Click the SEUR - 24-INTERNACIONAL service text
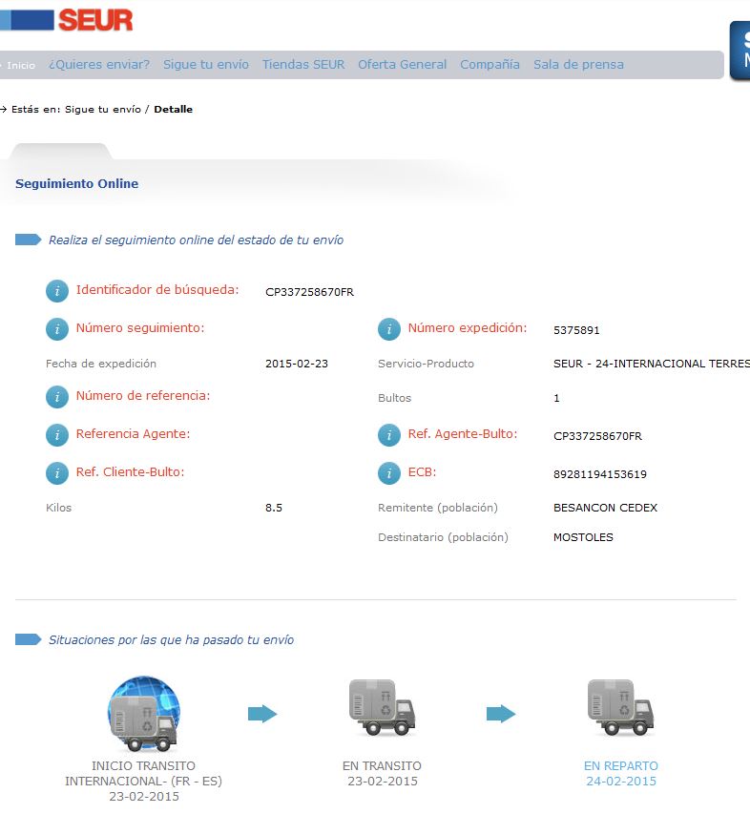 point(651,364)
